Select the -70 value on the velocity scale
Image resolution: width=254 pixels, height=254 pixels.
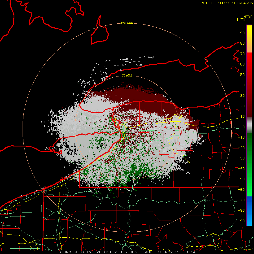241,200
